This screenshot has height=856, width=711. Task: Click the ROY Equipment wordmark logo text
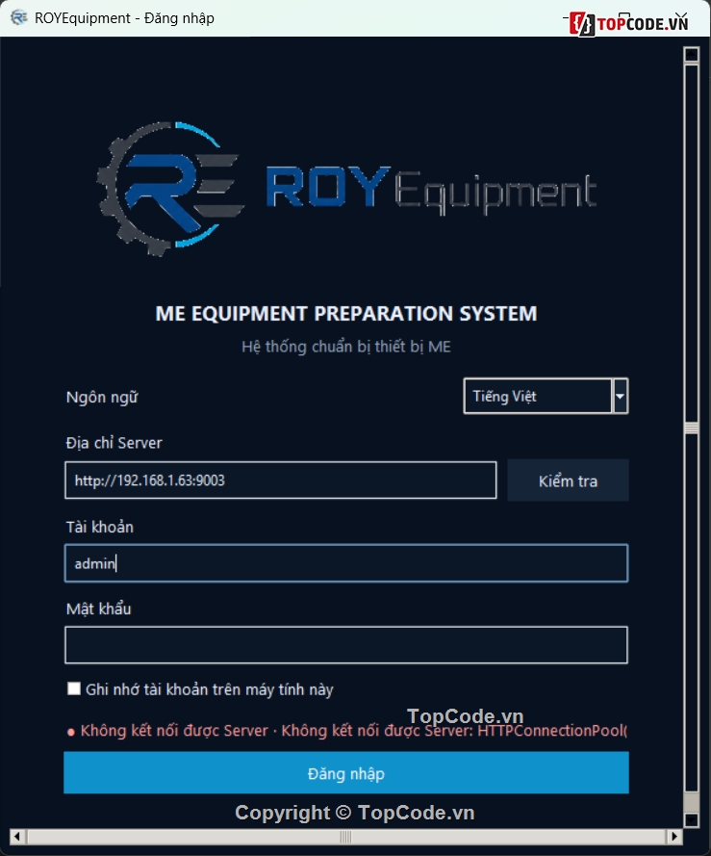click(x=431, y=190)
